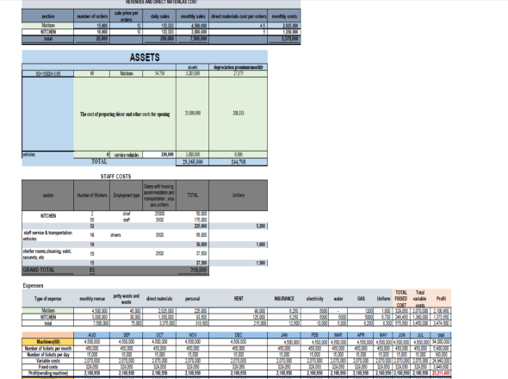Click the 'Profit(vending machine)' row label
This screenshot has height=379, width=508.
48,373
